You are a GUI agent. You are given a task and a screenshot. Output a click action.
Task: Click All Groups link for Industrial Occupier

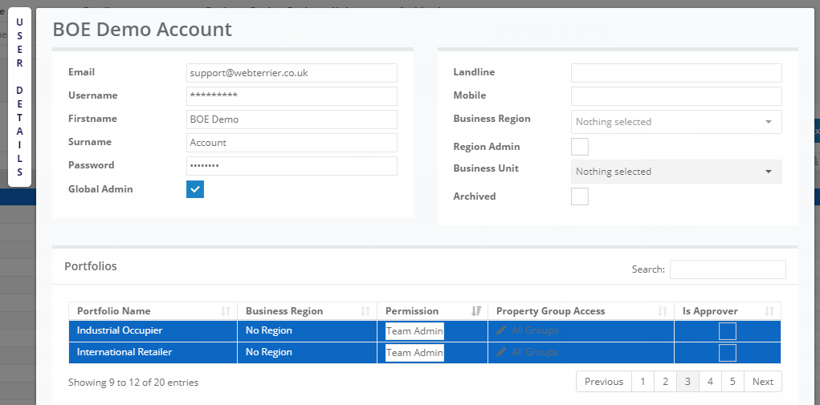pyautogui.click(x=535, y=330)
